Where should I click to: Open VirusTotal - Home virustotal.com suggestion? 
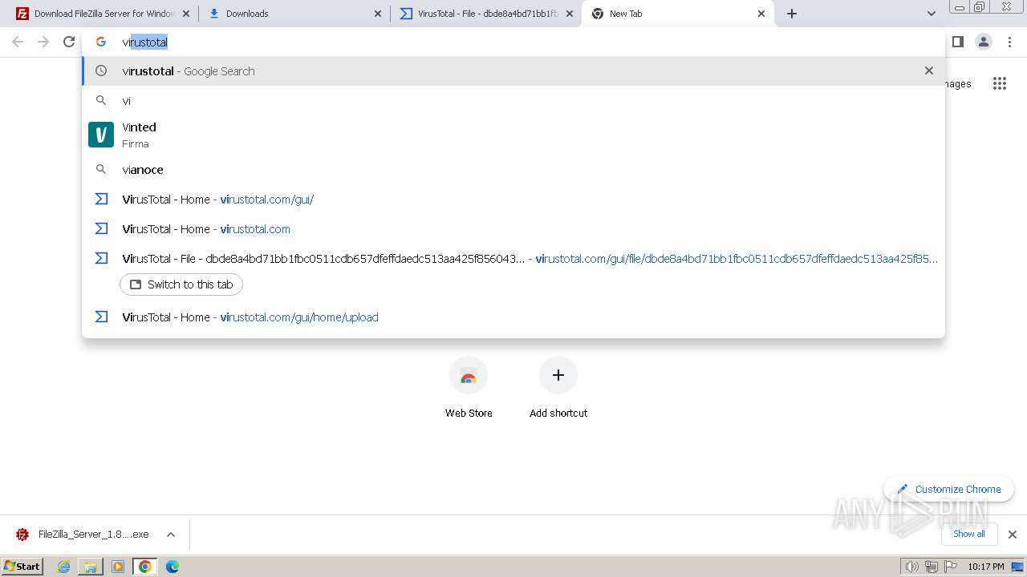513,229
